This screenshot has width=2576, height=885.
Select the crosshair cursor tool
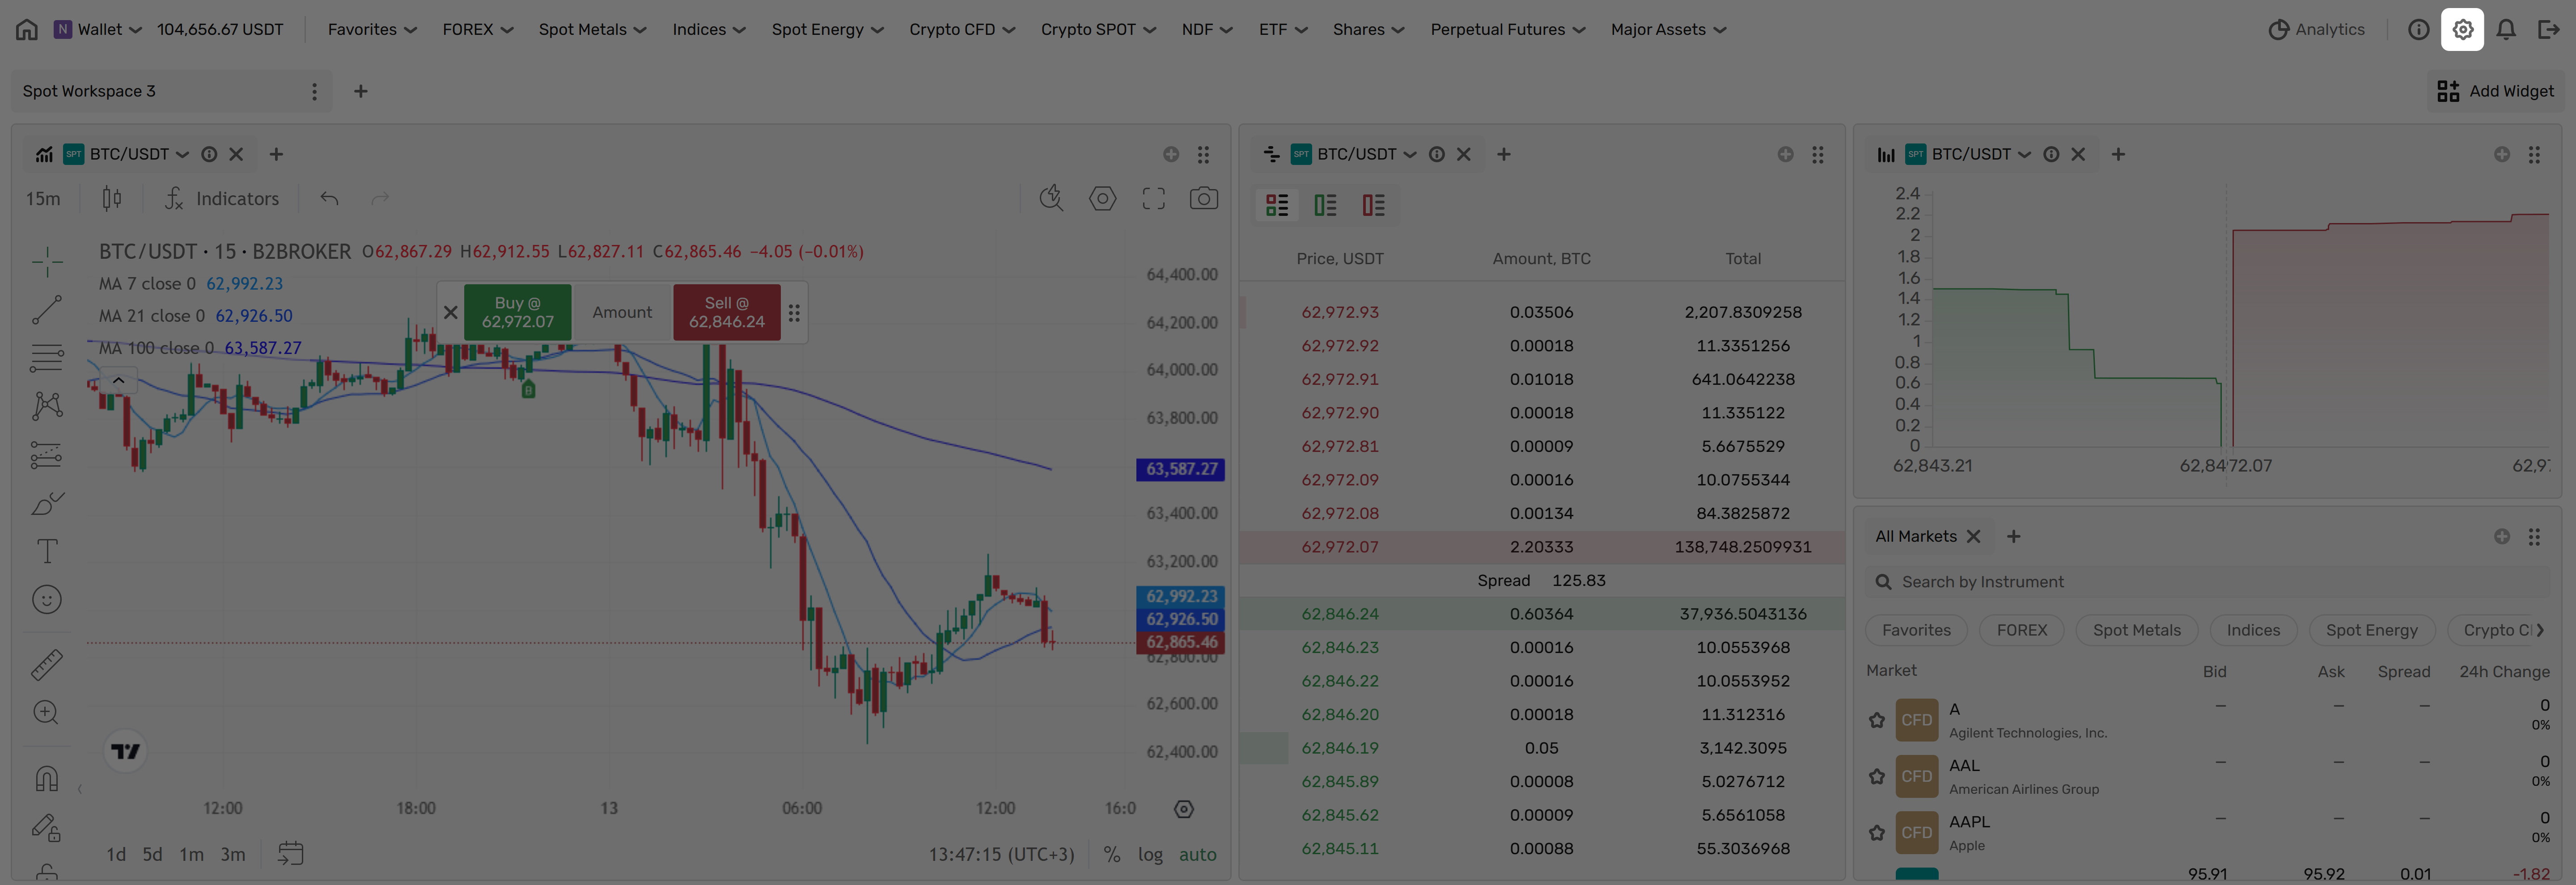coord(47,262)
